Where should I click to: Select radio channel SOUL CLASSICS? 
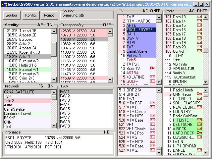click(184, 103)
